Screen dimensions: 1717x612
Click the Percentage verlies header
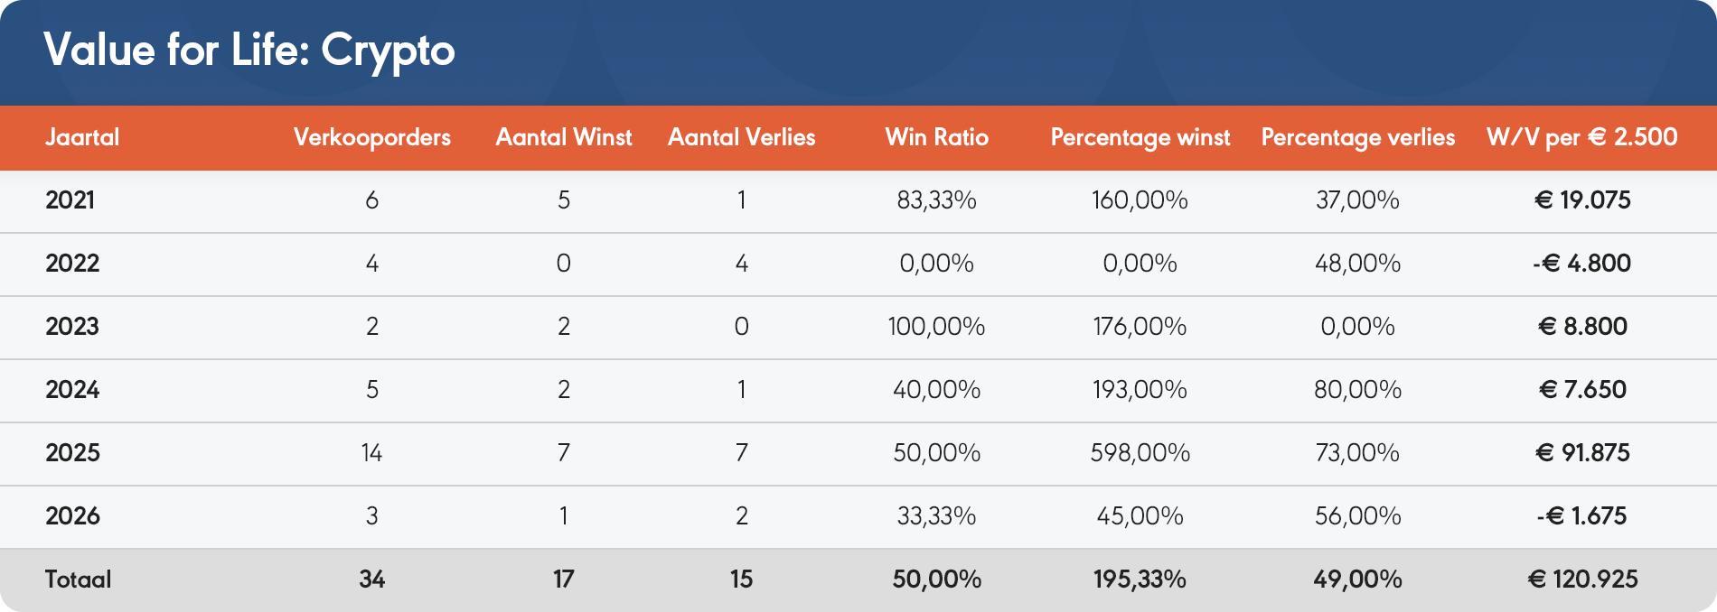click(1358, 137)
